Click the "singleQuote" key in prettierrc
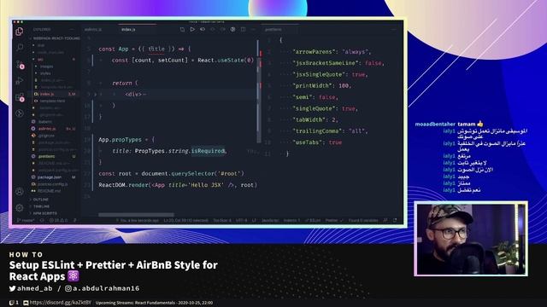Viewport: 547px width, 307px height. pos(315,108)
